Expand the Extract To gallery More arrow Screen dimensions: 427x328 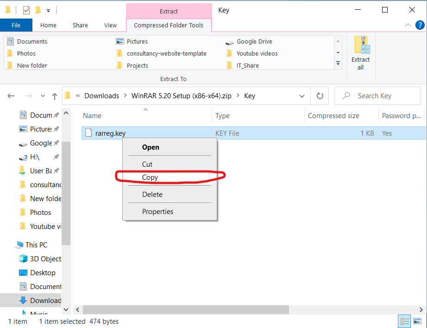338,63
